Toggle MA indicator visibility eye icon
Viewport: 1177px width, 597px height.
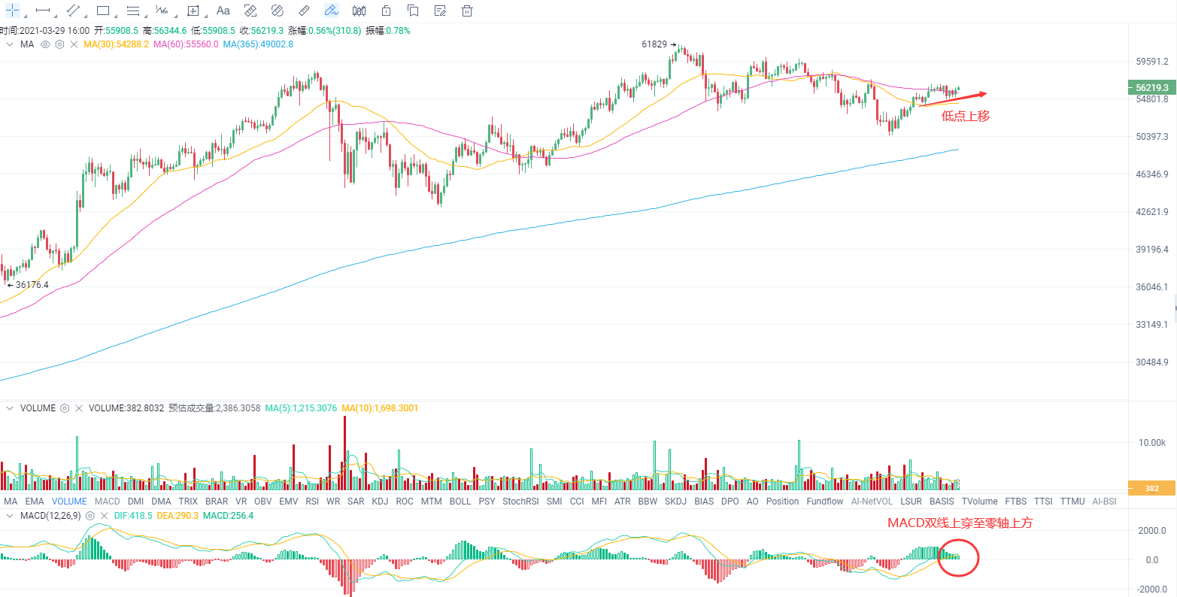pyautogui.click(x=45, y=44)
